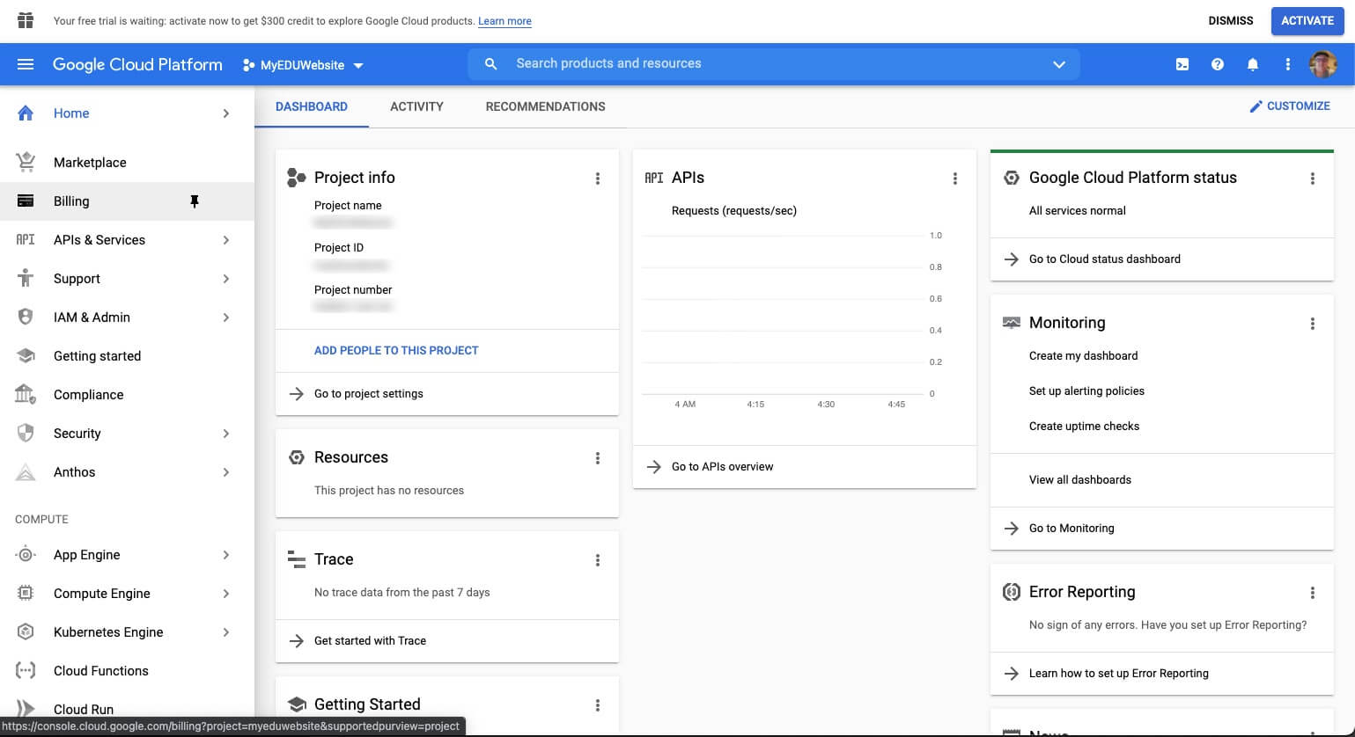This screenshot has width=1355, height=737.
Task: Click the Compliance building icon
Action: [26, 394]
